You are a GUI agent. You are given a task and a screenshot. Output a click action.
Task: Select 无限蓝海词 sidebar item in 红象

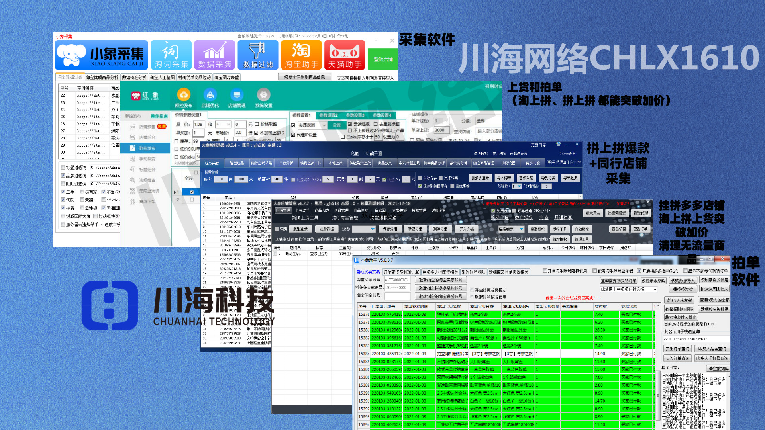click(145, 191)
